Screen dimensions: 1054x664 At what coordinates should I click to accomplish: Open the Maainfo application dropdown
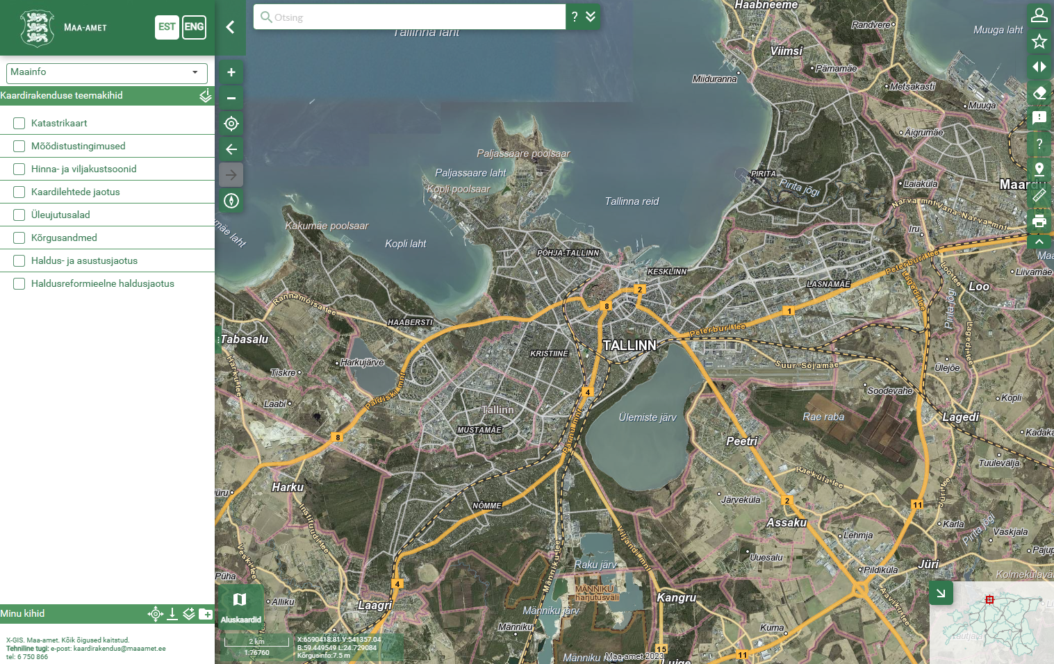[x=107, y=72]
